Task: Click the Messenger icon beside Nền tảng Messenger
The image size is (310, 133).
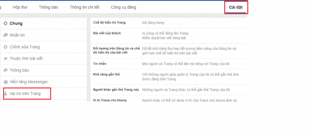Action: (6, 82)
